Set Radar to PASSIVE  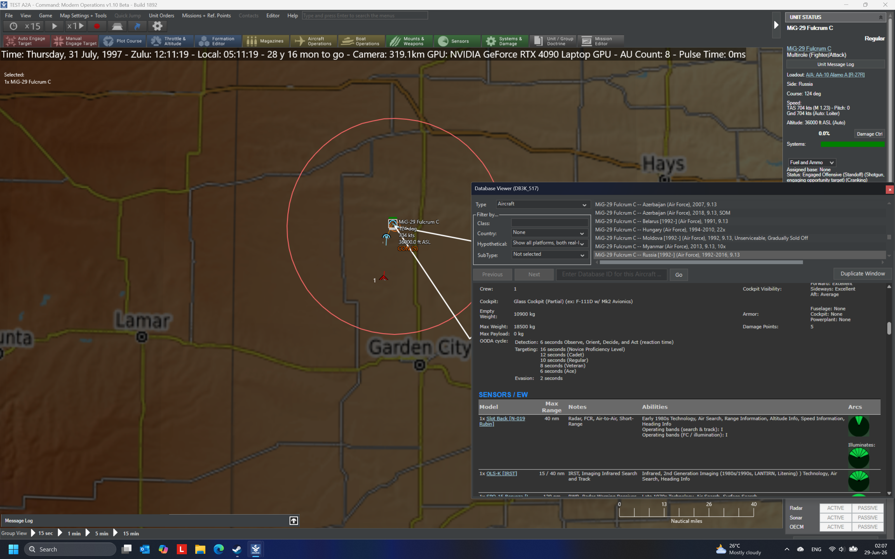point(868,508)
